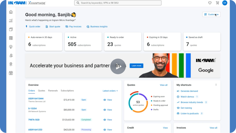236x133 pixels.
Task: Switch to the Renewals tab
Action: click(53, 91)
